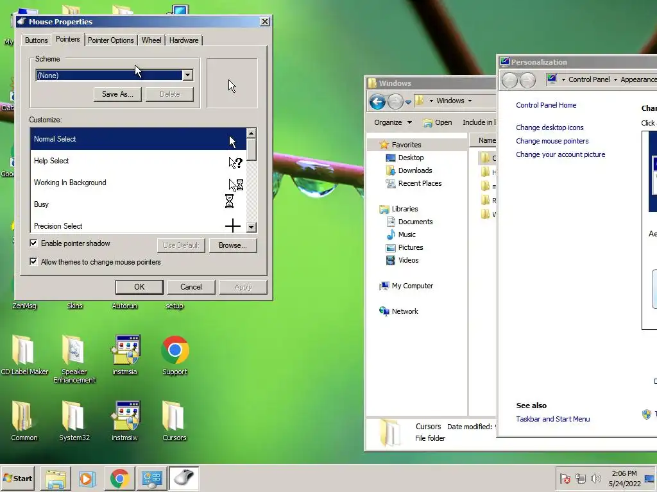Viewport: 657px width, 492px height.
Task: Confirm Mouse Properties with OK
Action: (x=139, y=287)
